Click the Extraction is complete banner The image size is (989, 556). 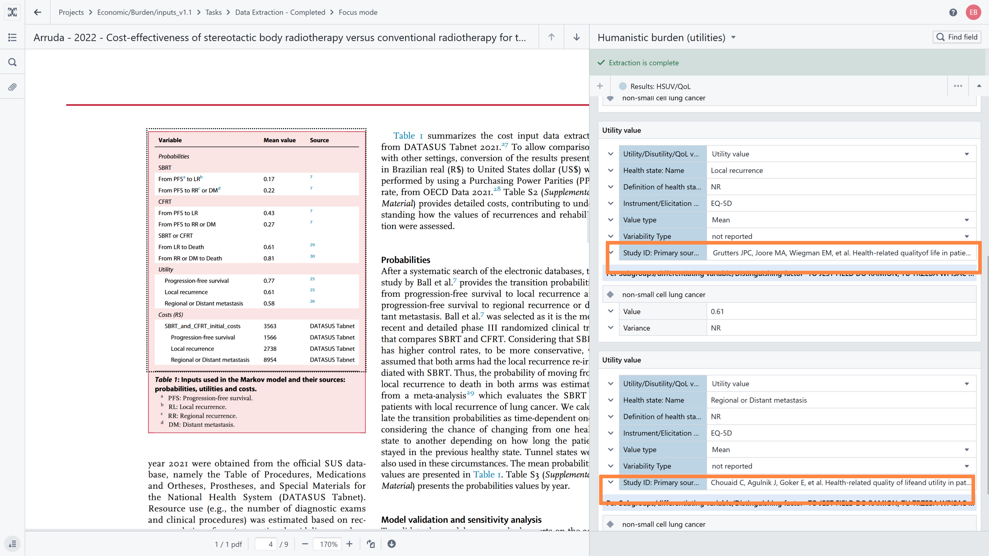(787, 63)
